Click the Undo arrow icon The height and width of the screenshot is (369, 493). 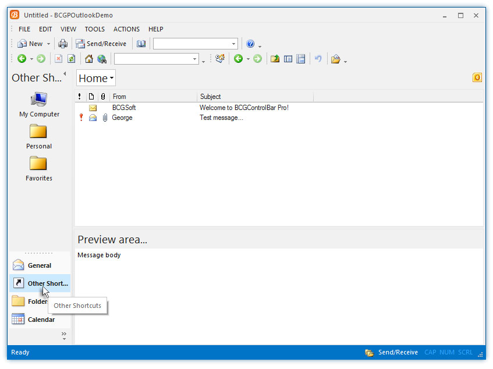[318, 59]
